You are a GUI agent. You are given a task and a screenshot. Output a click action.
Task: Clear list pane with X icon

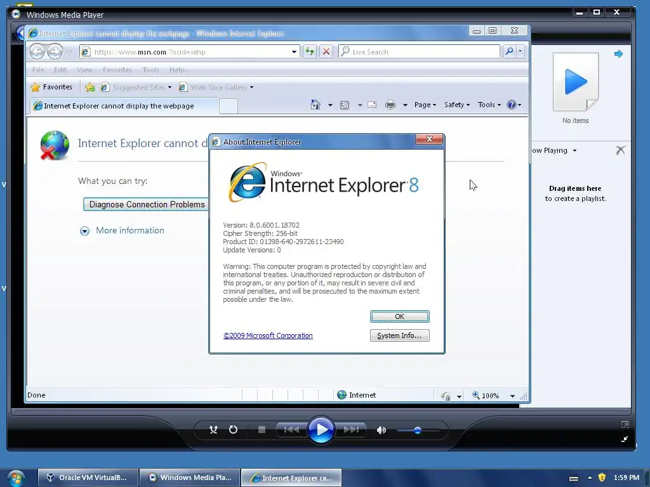(x=620, y=150)
